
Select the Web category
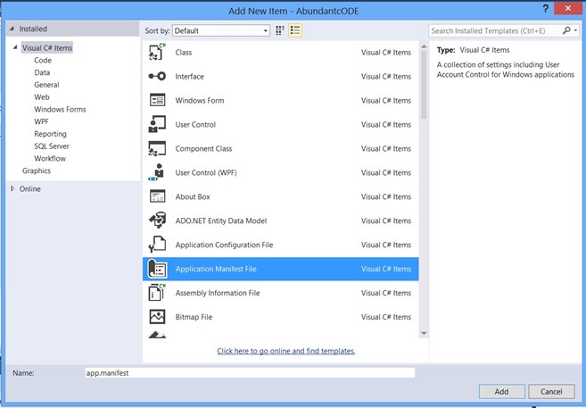pos(42,96)
